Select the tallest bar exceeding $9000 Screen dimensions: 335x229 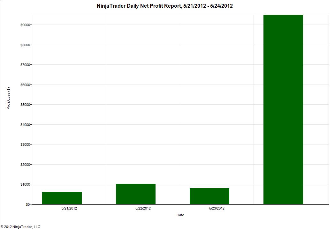[283, 109]
